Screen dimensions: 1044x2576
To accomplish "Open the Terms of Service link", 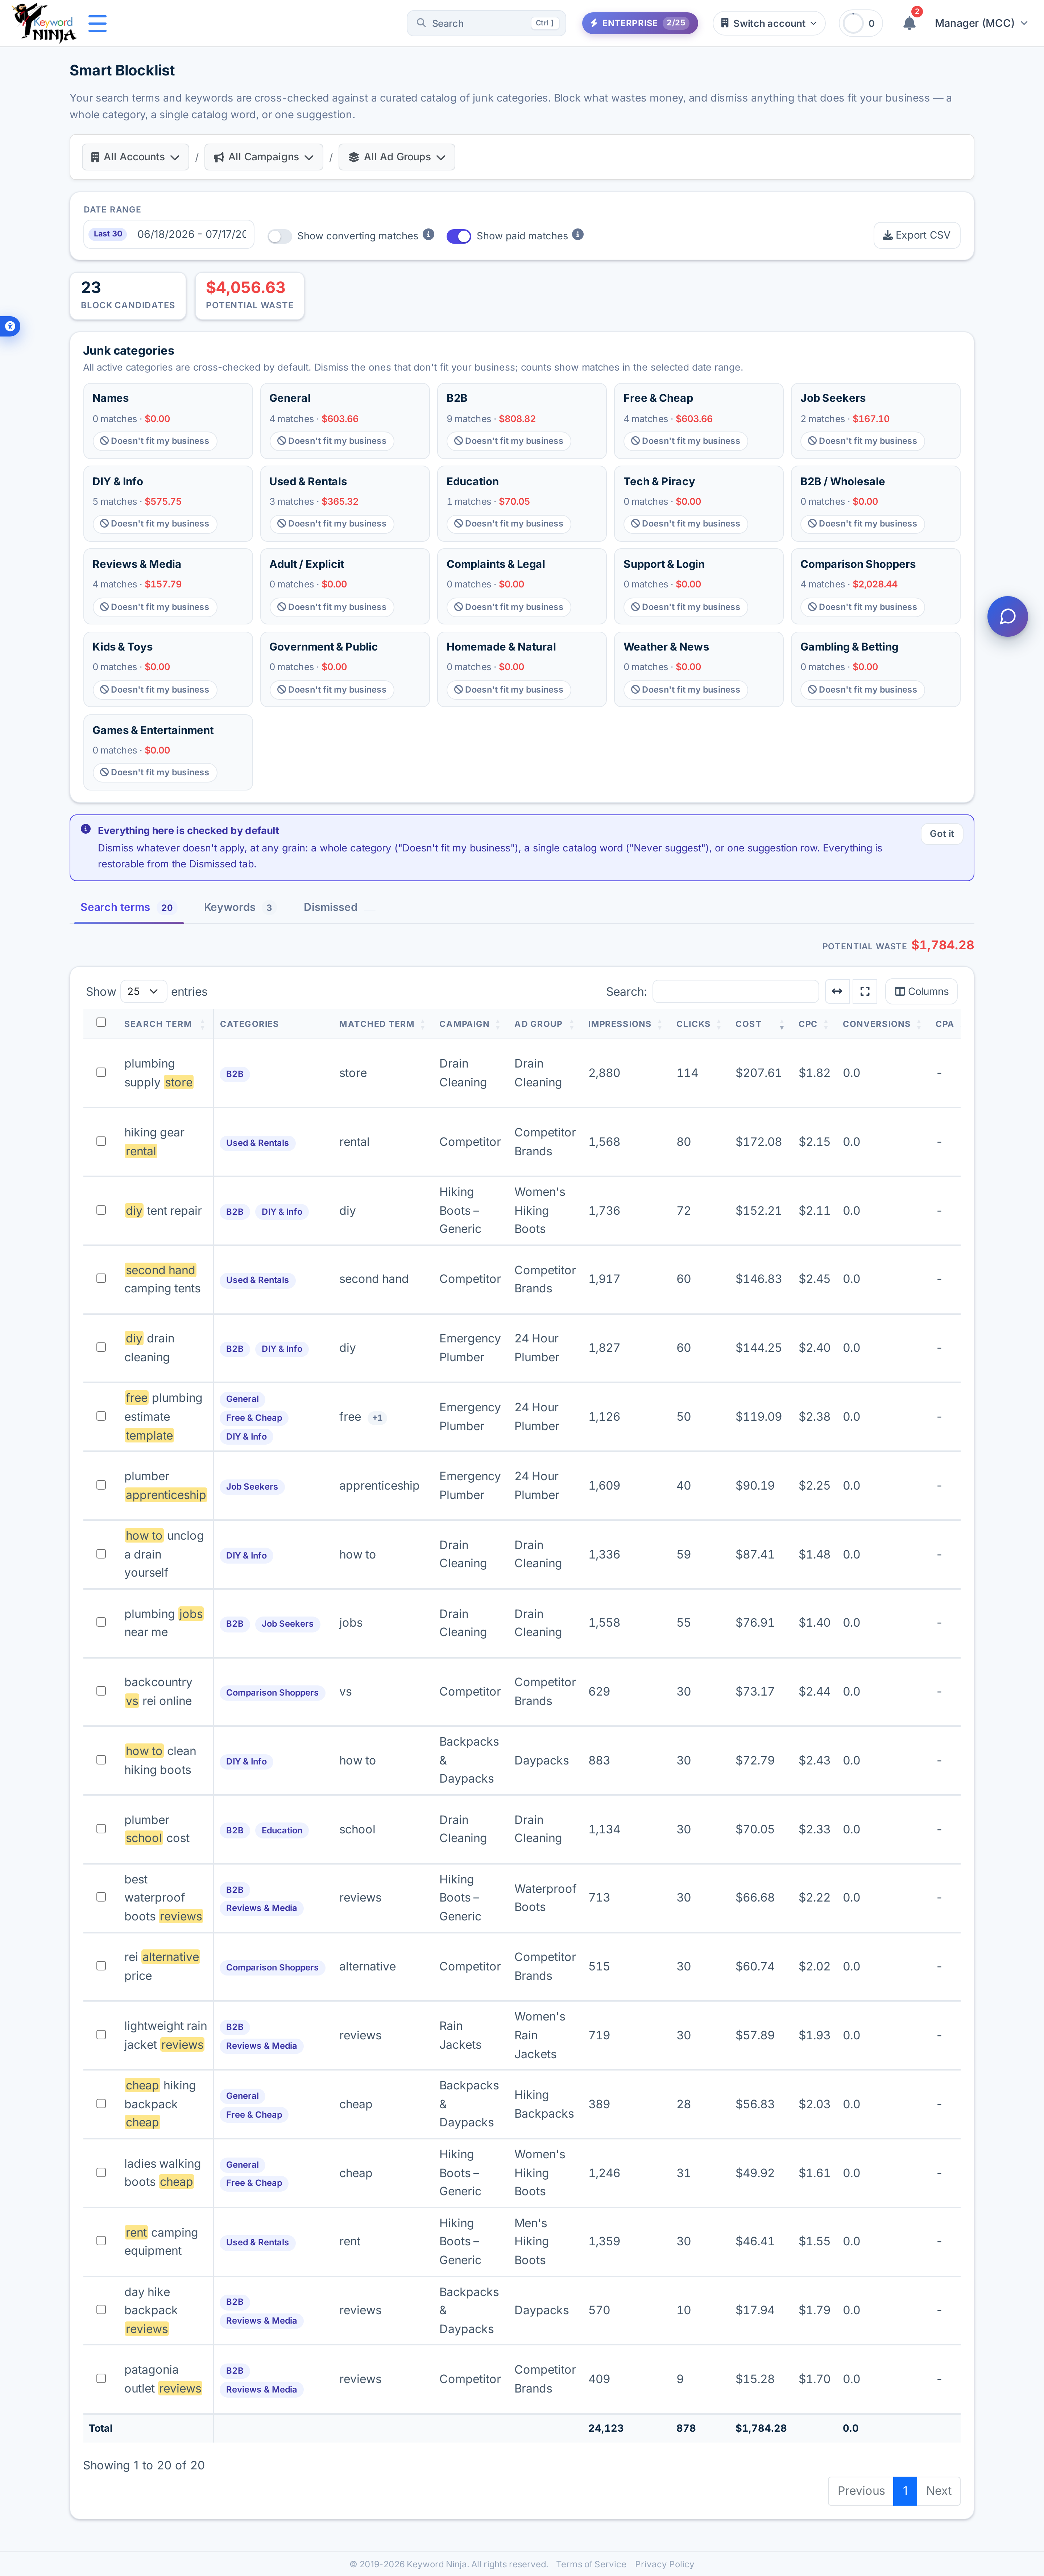I will point(591,2564).
